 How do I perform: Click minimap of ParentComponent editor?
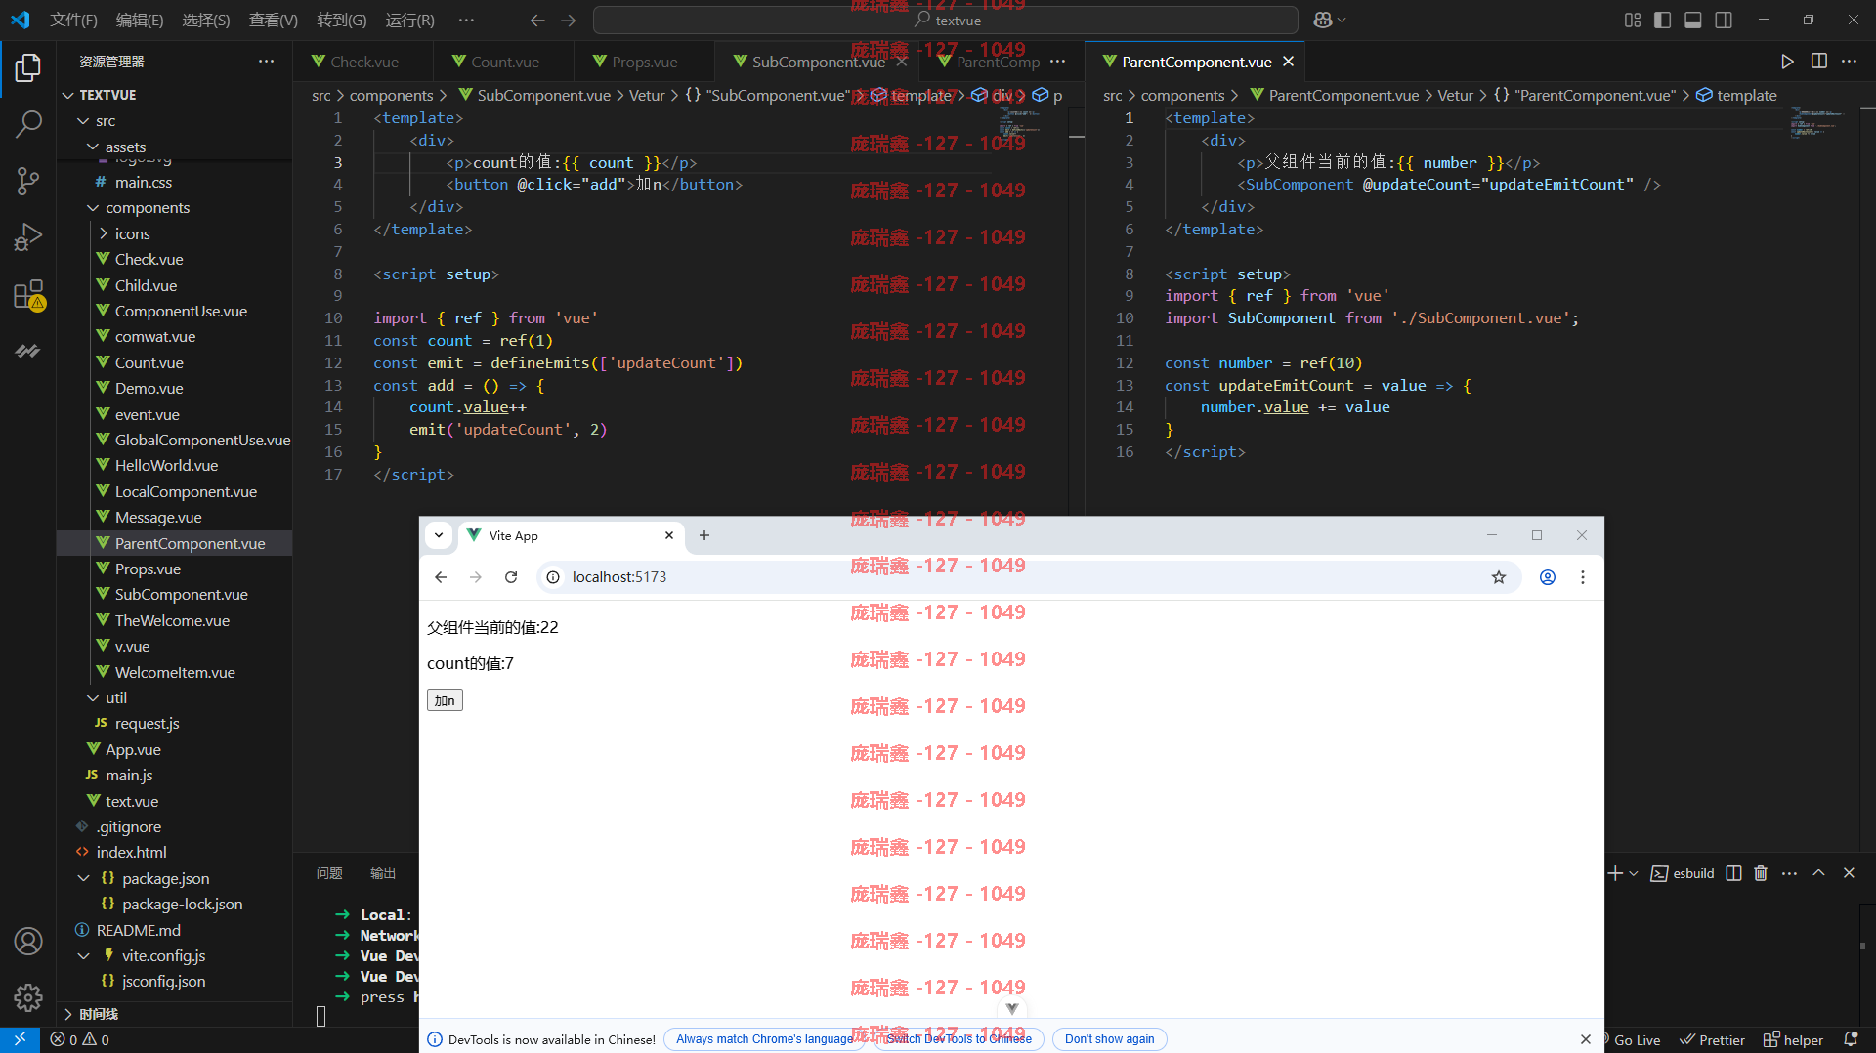click(x=1815, y=122)
